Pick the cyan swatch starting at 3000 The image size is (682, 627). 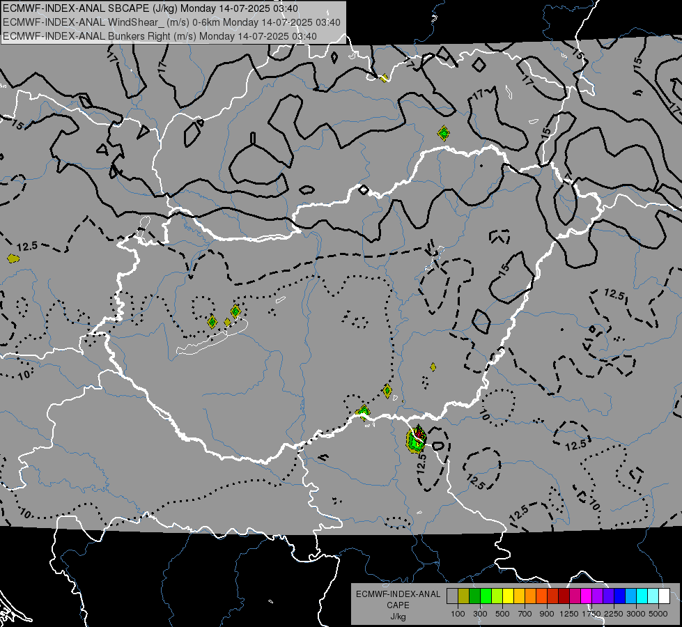(642, 596)
